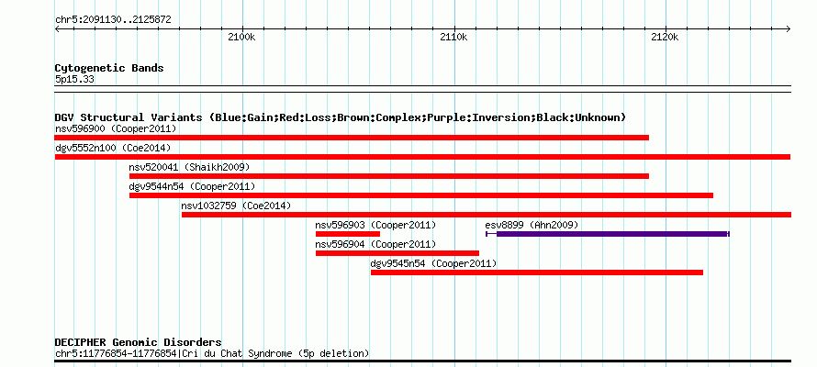Select the short nsv596903 (Cooper2011) bar

pos(348,234)
